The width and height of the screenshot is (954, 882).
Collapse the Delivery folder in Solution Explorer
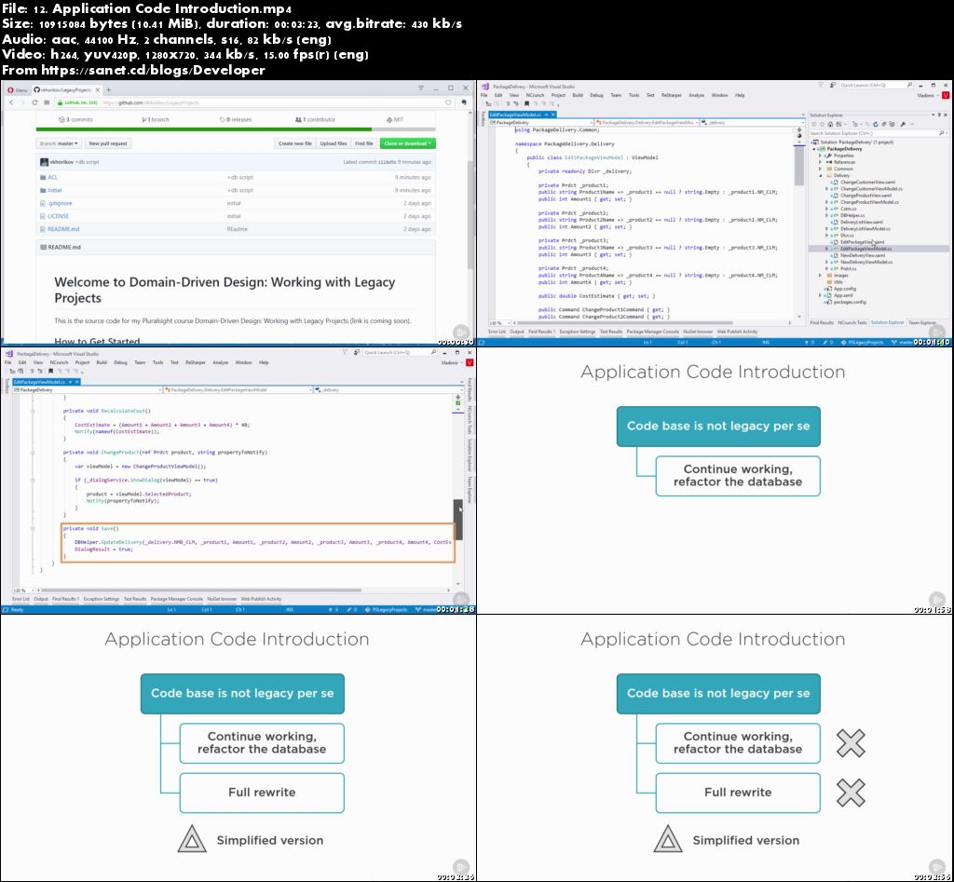tap(820, 176)
